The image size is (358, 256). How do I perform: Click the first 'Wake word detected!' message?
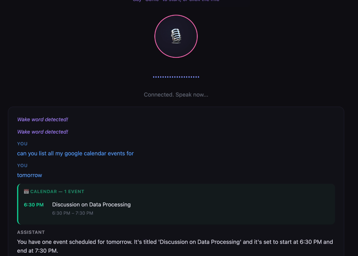[x=43, y=119]
